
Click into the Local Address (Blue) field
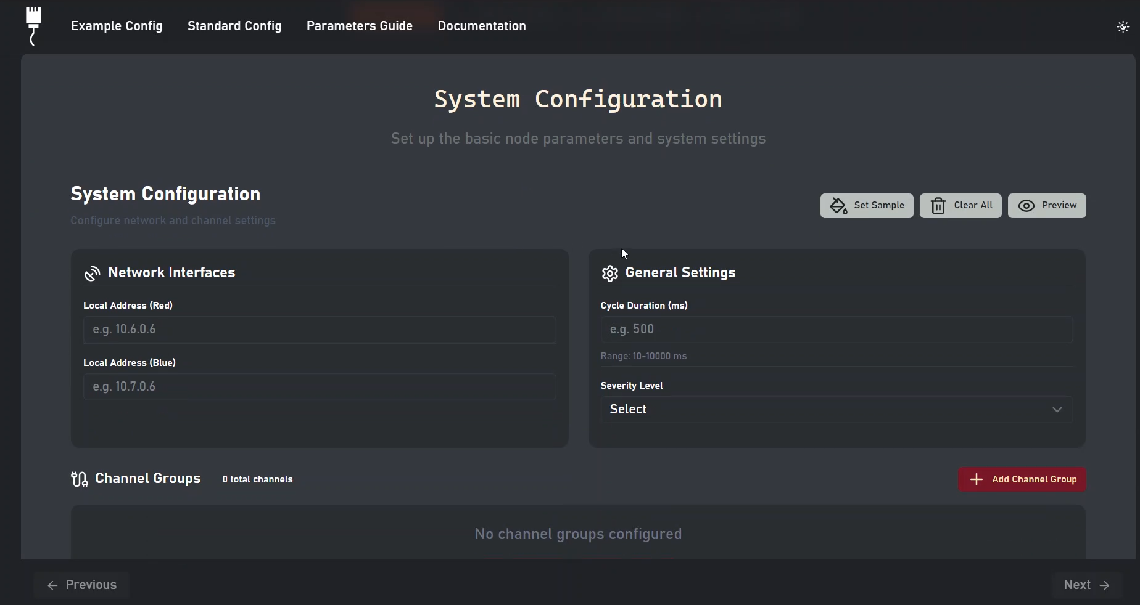320,387
